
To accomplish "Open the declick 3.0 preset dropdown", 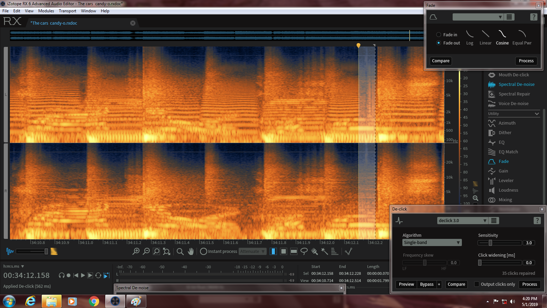I will [x=462, y=221].
